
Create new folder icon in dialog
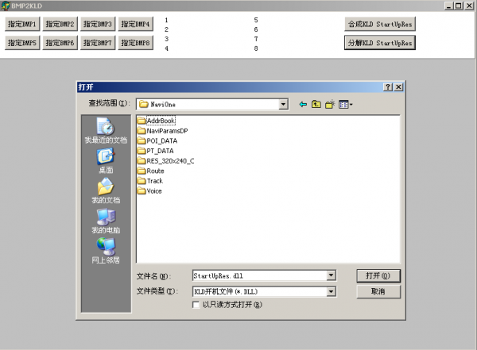[x=330, y=104]
